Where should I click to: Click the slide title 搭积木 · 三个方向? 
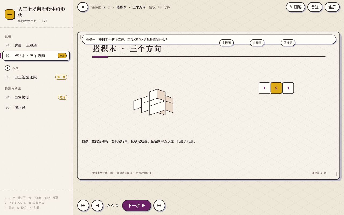127,49
